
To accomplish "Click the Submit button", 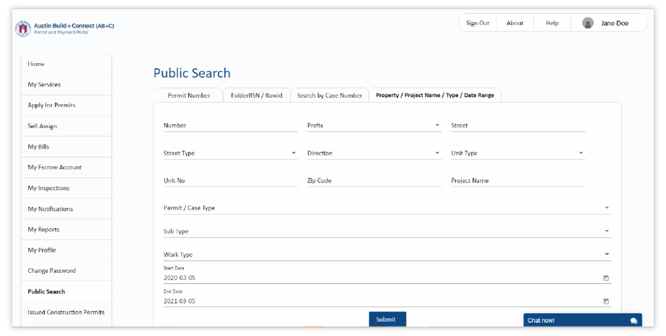I will (387, 319).
